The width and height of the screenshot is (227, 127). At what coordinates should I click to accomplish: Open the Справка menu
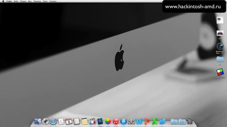[53, 1]
